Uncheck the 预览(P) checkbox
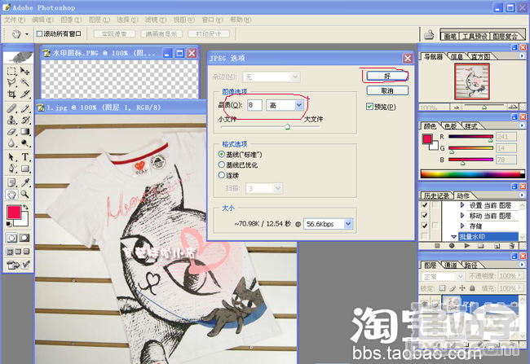 click(x=369, y=107)
